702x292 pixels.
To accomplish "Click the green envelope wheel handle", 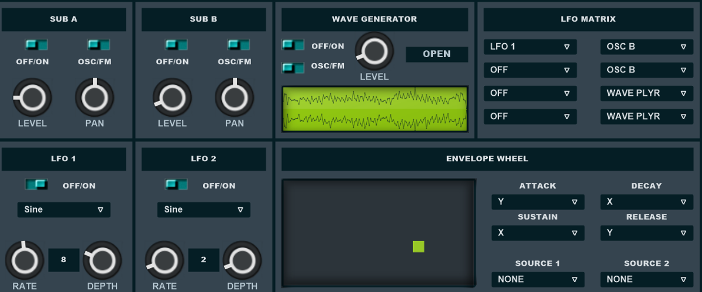I will click(418, 246).
